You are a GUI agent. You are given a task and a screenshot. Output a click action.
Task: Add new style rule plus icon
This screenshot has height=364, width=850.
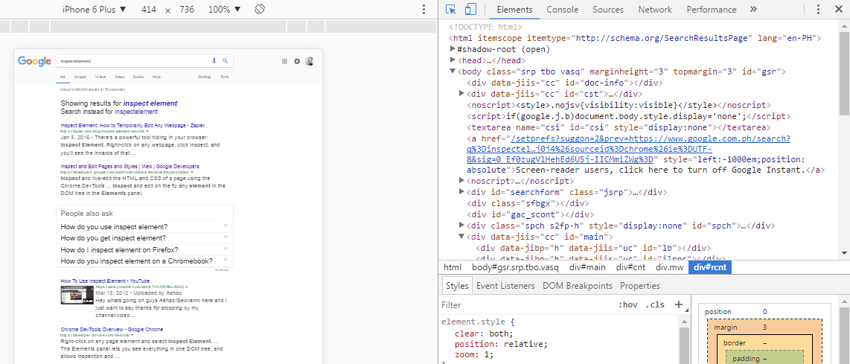(677, 304)
